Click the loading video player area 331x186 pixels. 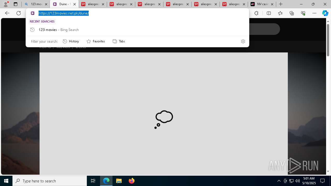tap(163, 114)
